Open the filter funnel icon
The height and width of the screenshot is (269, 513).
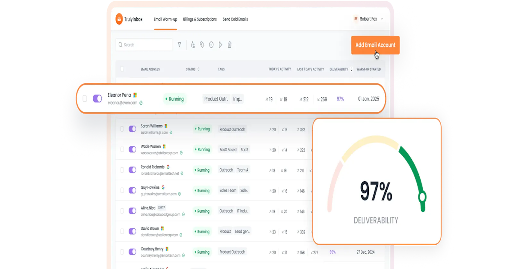[x=180, y=45]
